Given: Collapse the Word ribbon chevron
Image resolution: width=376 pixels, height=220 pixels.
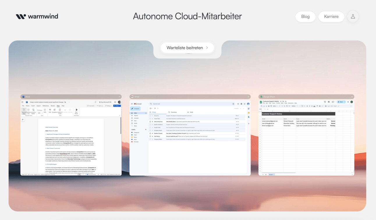Looking at the screenshot, I should pos(119,116).
